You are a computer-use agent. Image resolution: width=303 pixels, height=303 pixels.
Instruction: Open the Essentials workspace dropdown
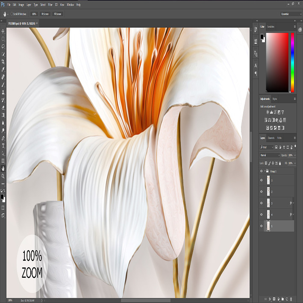click(291, 14)
